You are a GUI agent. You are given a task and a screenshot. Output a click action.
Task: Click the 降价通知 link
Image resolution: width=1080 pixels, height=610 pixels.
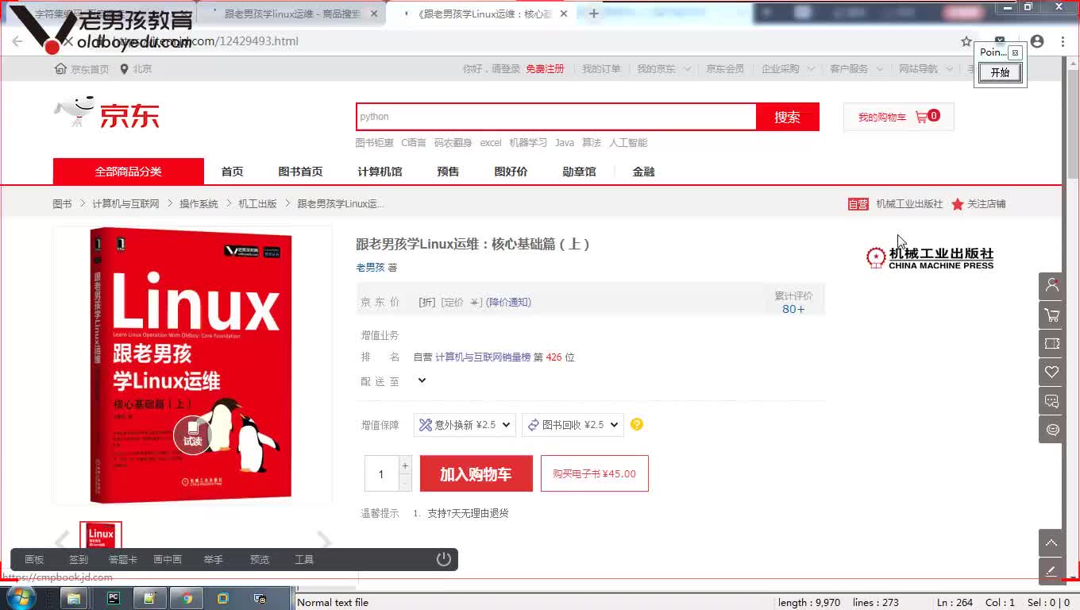click(508, 302)
